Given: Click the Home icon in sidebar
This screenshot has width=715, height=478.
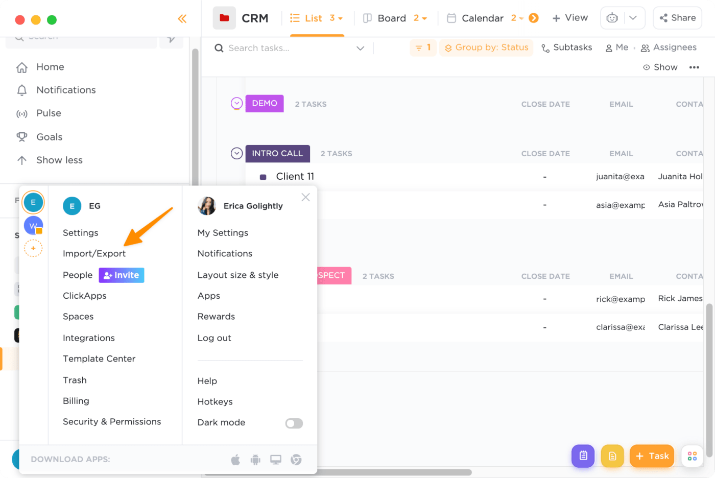Looking at the screenshot, I should [x=21, y=67].
